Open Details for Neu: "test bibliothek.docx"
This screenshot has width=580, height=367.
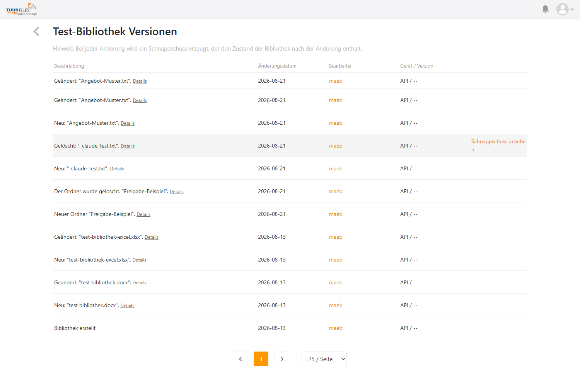click(x=127, y=306)
